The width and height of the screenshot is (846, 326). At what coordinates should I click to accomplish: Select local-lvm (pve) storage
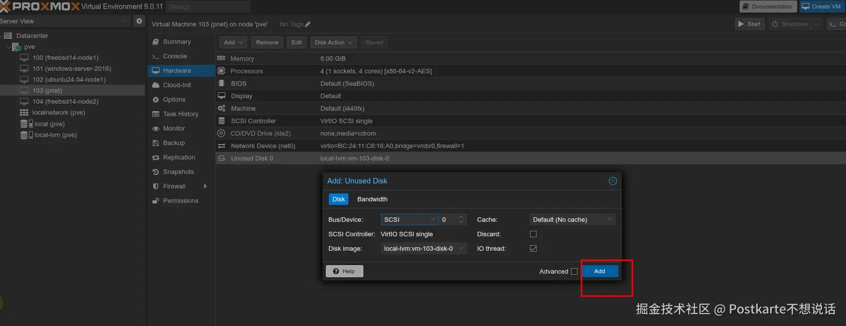(55, 135)
